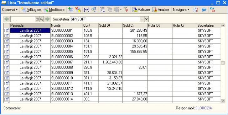The width and height of the screenshot is (228, 115).
Task: Select cell SLO00000010
Action: pyautogui.click(x=67, y=78)
